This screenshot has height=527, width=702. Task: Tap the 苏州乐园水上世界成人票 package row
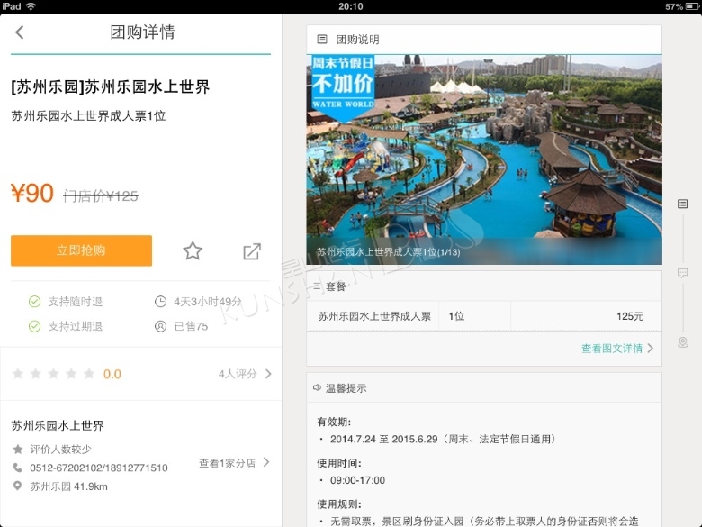(x=484, y=316)
